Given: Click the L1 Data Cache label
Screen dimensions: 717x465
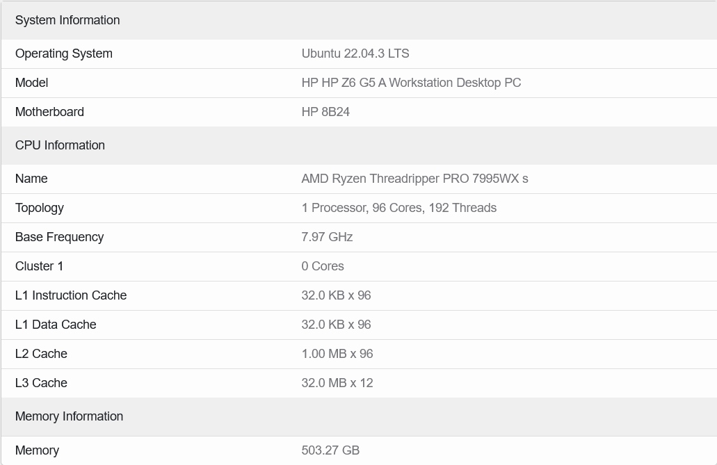Looking at the screenshot, I should [x=56, y=325].
